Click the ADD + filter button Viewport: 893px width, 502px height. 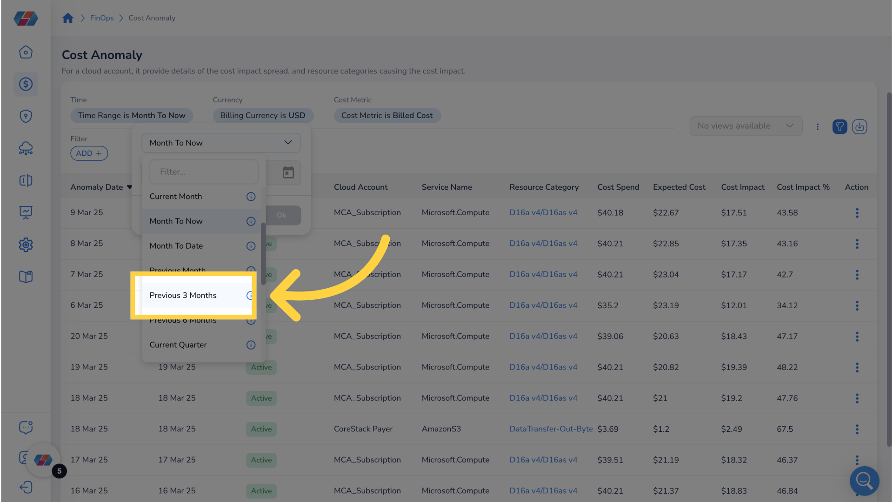click(x=89, y=153)
